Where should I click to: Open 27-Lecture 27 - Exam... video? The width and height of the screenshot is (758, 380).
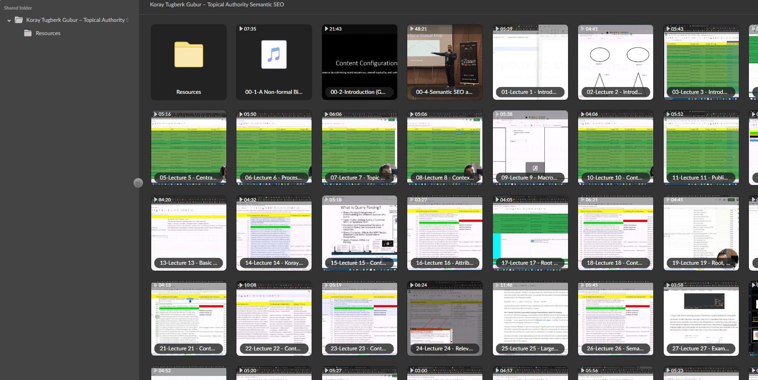[701, 318]
